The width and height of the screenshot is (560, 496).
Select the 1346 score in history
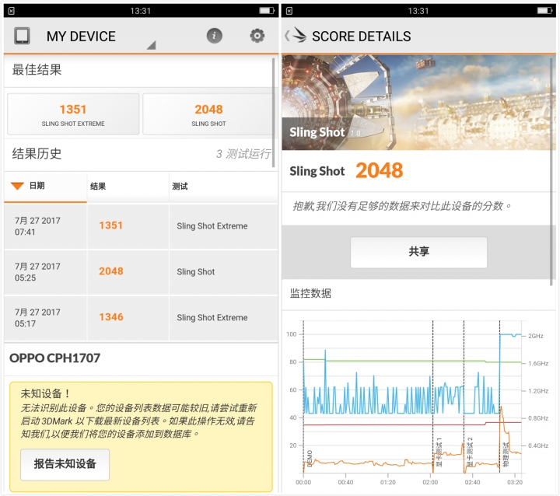pyautogui.click(x=111, y=317)
